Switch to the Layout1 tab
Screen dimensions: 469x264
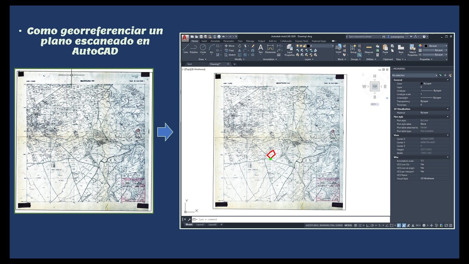(200, 224)
